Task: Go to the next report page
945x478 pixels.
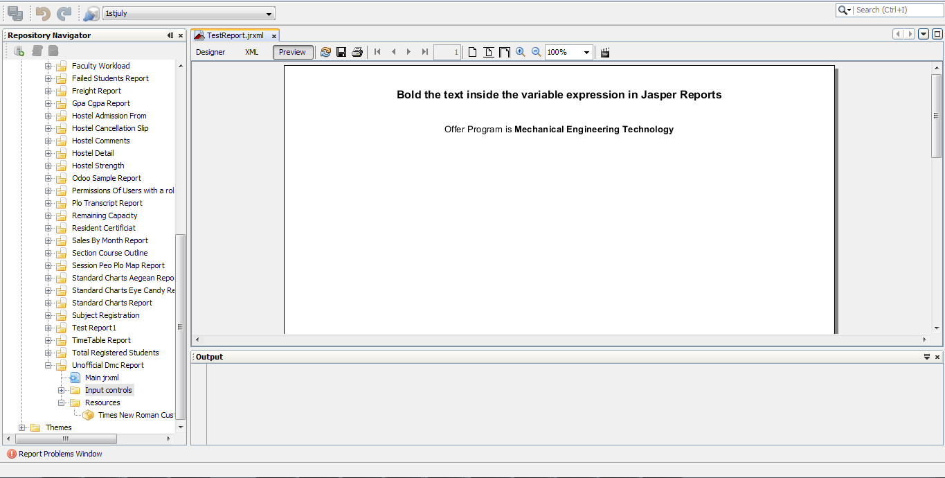Action: coord(408,51)
